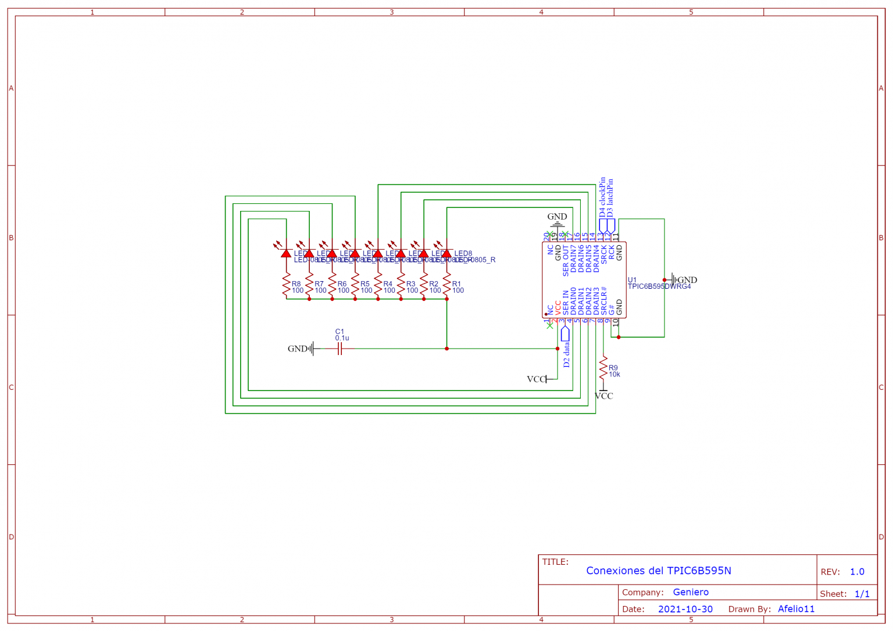The image size is (893, 631).
Task: Select resistor R8 labeled 100
Action: (x=286, y=285)
